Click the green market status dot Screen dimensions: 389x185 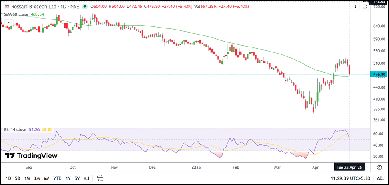(84, 7)
